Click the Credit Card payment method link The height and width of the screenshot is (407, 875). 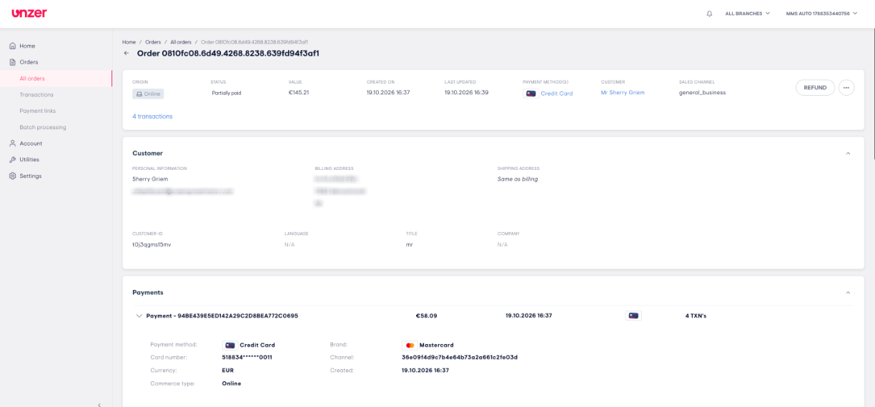coord(556,94)
